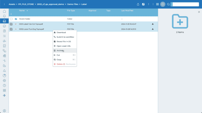The height and width of the screenshot is (113, 202).
Task: Sort by the Name column header
Action: [22, 11]
